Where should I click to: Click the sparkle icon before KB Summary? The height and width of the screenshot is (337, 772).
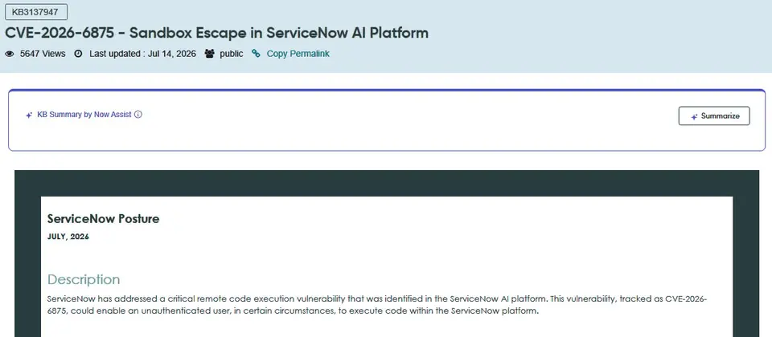29,115
